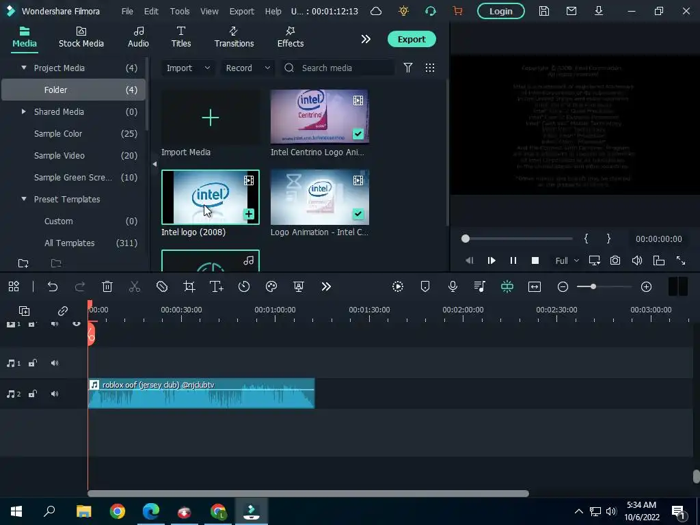
Task: Open the File menu
Action: 127,11
